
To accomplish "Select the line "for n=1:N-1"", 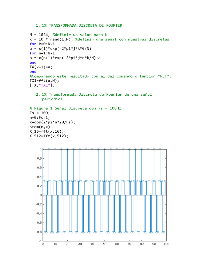I will pyautogui.click(x=42, y=53).
